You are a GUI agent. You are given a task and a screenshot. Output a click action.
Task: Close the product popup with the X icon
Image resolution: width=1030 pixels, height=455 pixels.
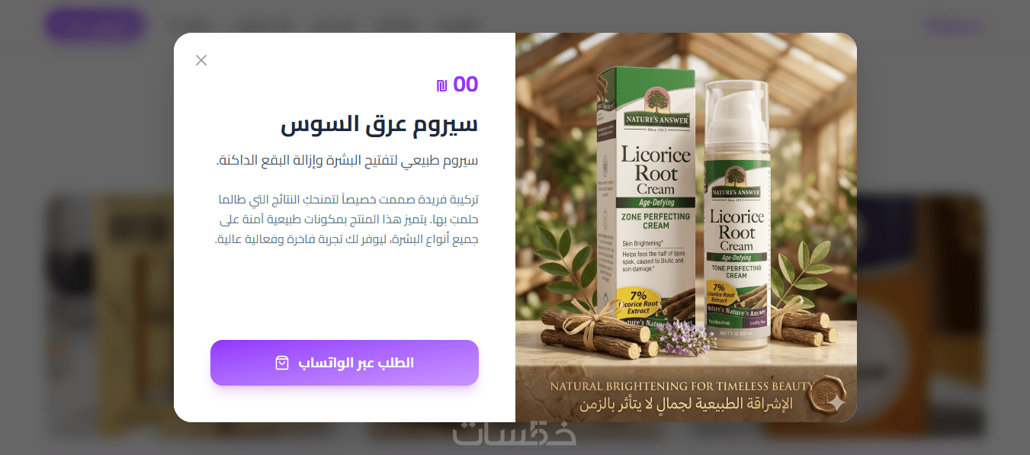pos(201,60)
